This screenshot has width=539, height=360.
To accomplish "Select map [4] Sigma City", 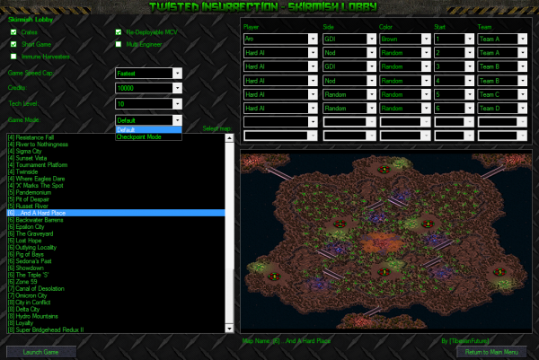I will click(116, 151).
